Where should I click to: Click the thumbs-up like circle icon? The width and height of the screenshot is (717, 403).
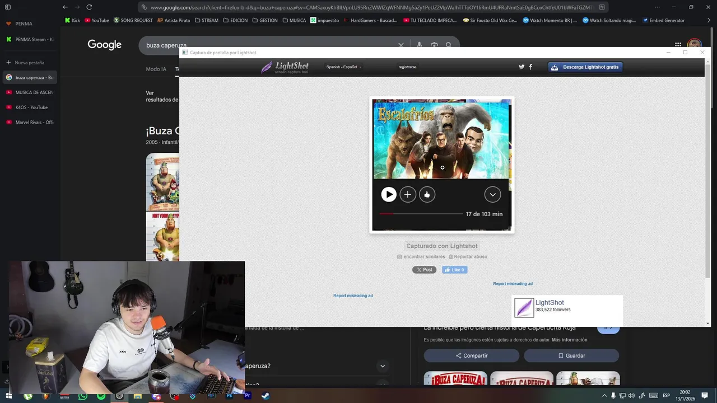pyautogui.click(x=427, y=194)
